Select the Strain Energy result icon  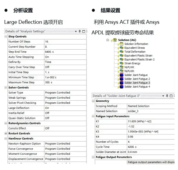(121, 63)
